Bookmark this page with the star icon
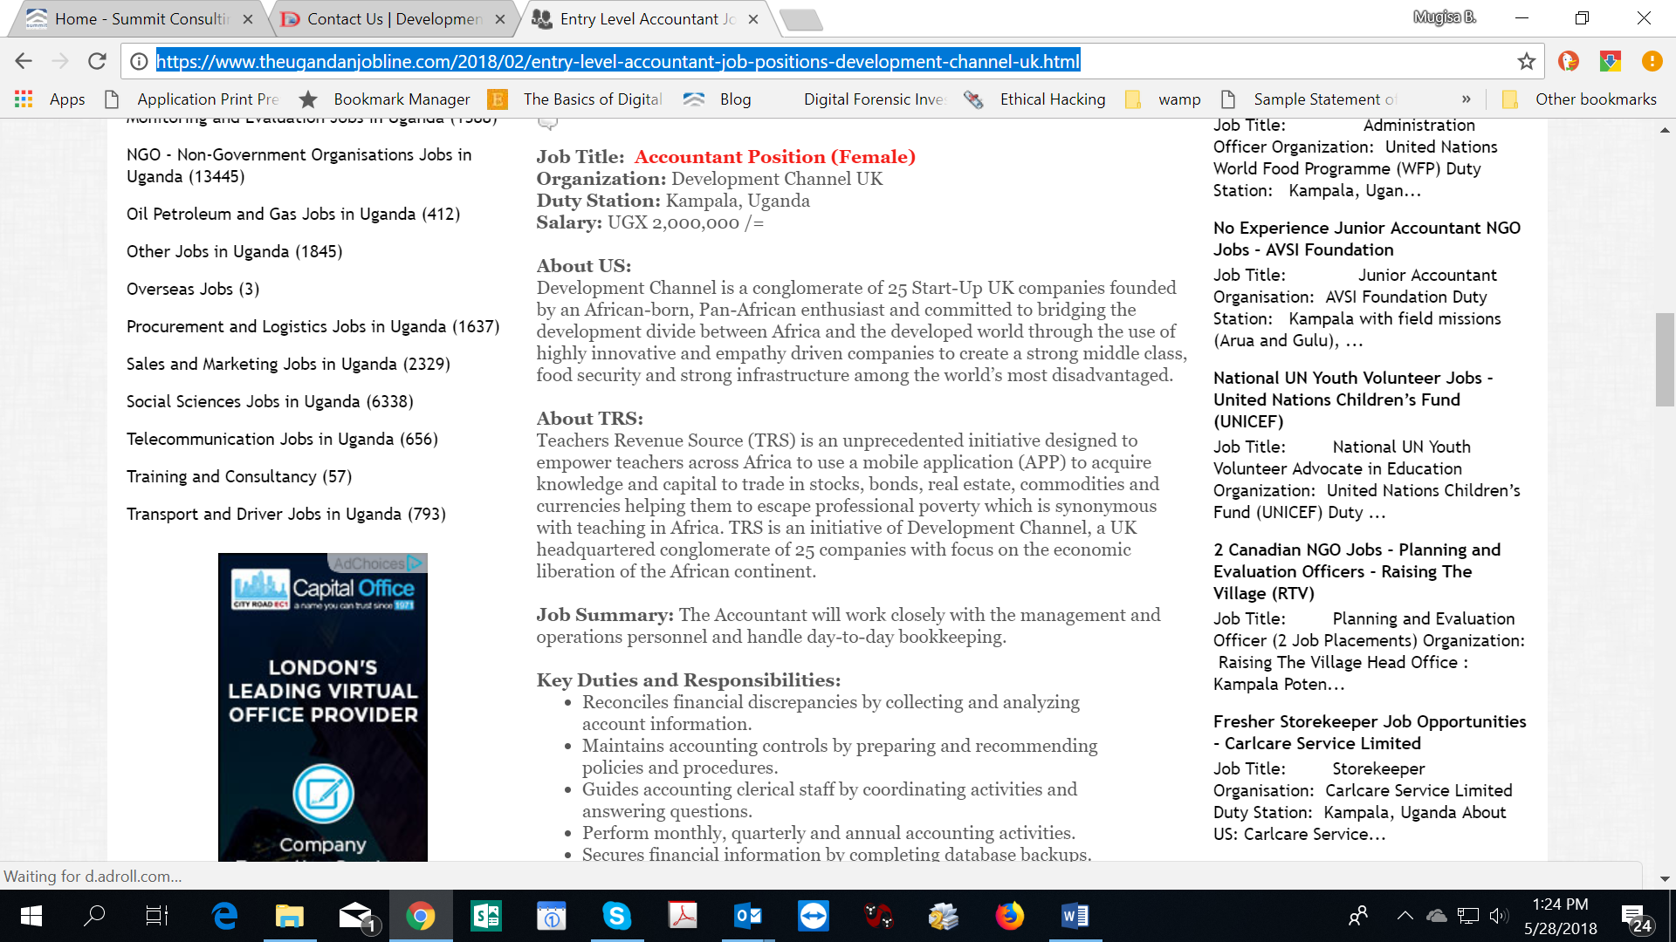Image resolution: width=1676 pixels, height=942 pixels. (x=1526, y=61)
